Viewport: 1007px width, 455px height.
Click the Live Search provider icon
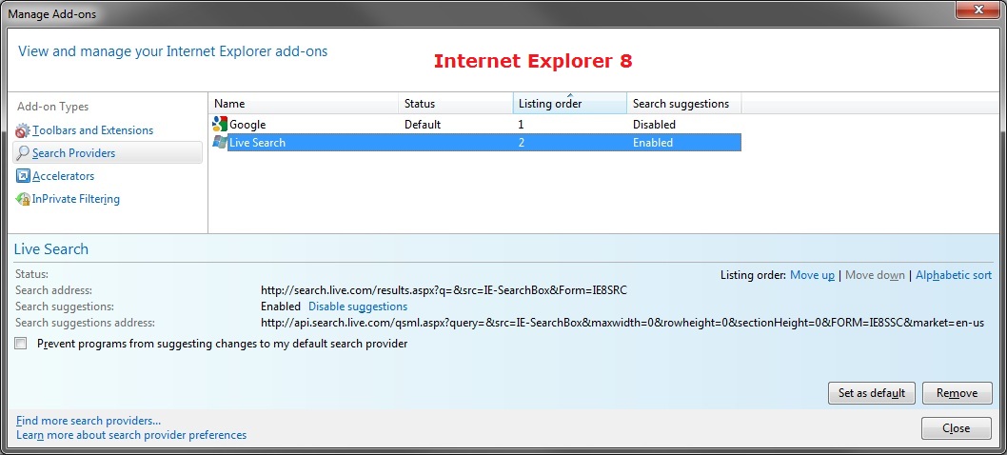pyautogui.click(x=220, y=142)
